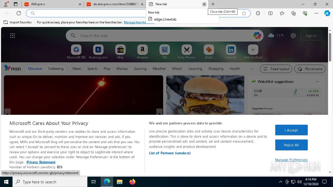Open the Play category
This screenshot has height=187, width=333.
(x=107, y=69)
